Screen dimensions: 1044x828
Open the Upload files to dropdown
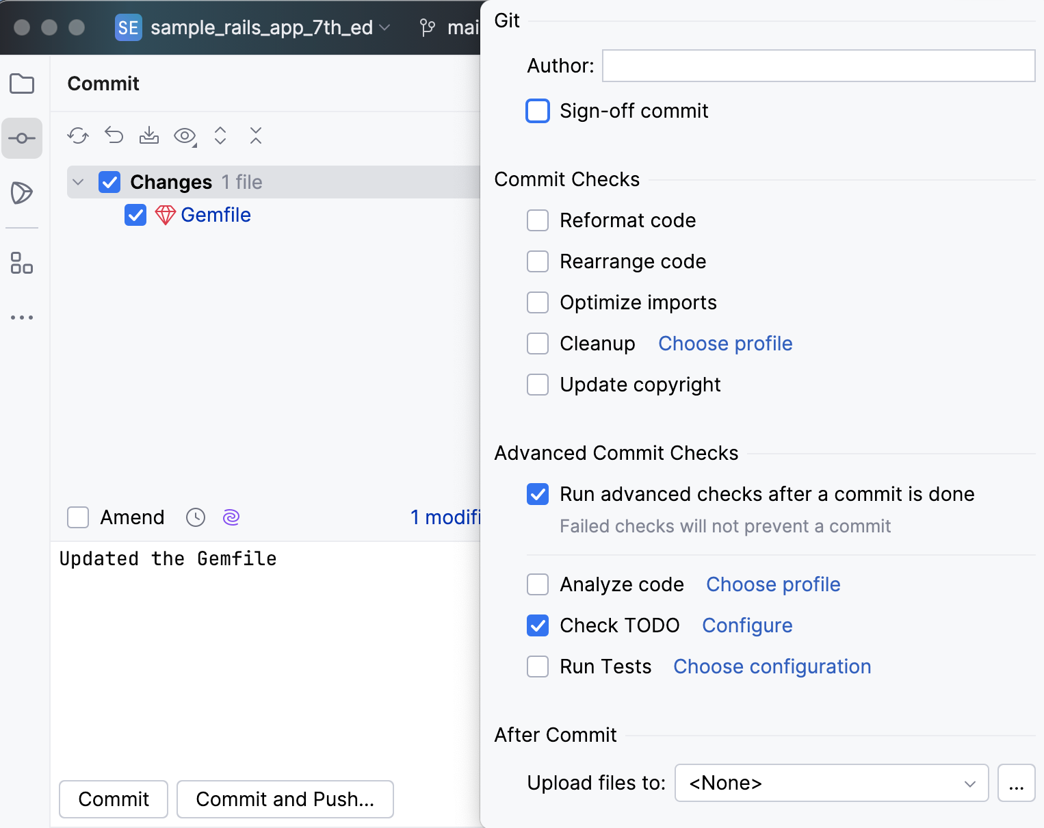point(831,783)
